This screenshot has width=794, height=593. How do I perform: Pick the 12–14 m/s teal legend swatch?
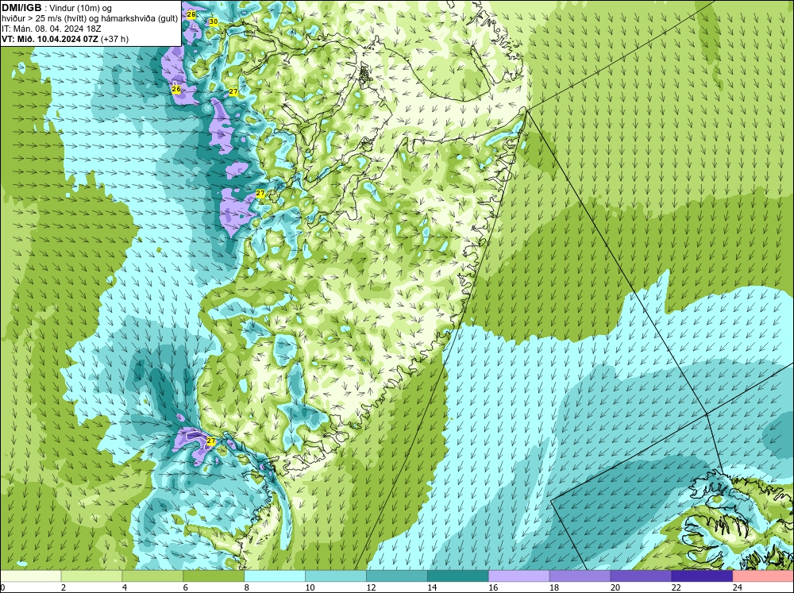pos(397,576)
